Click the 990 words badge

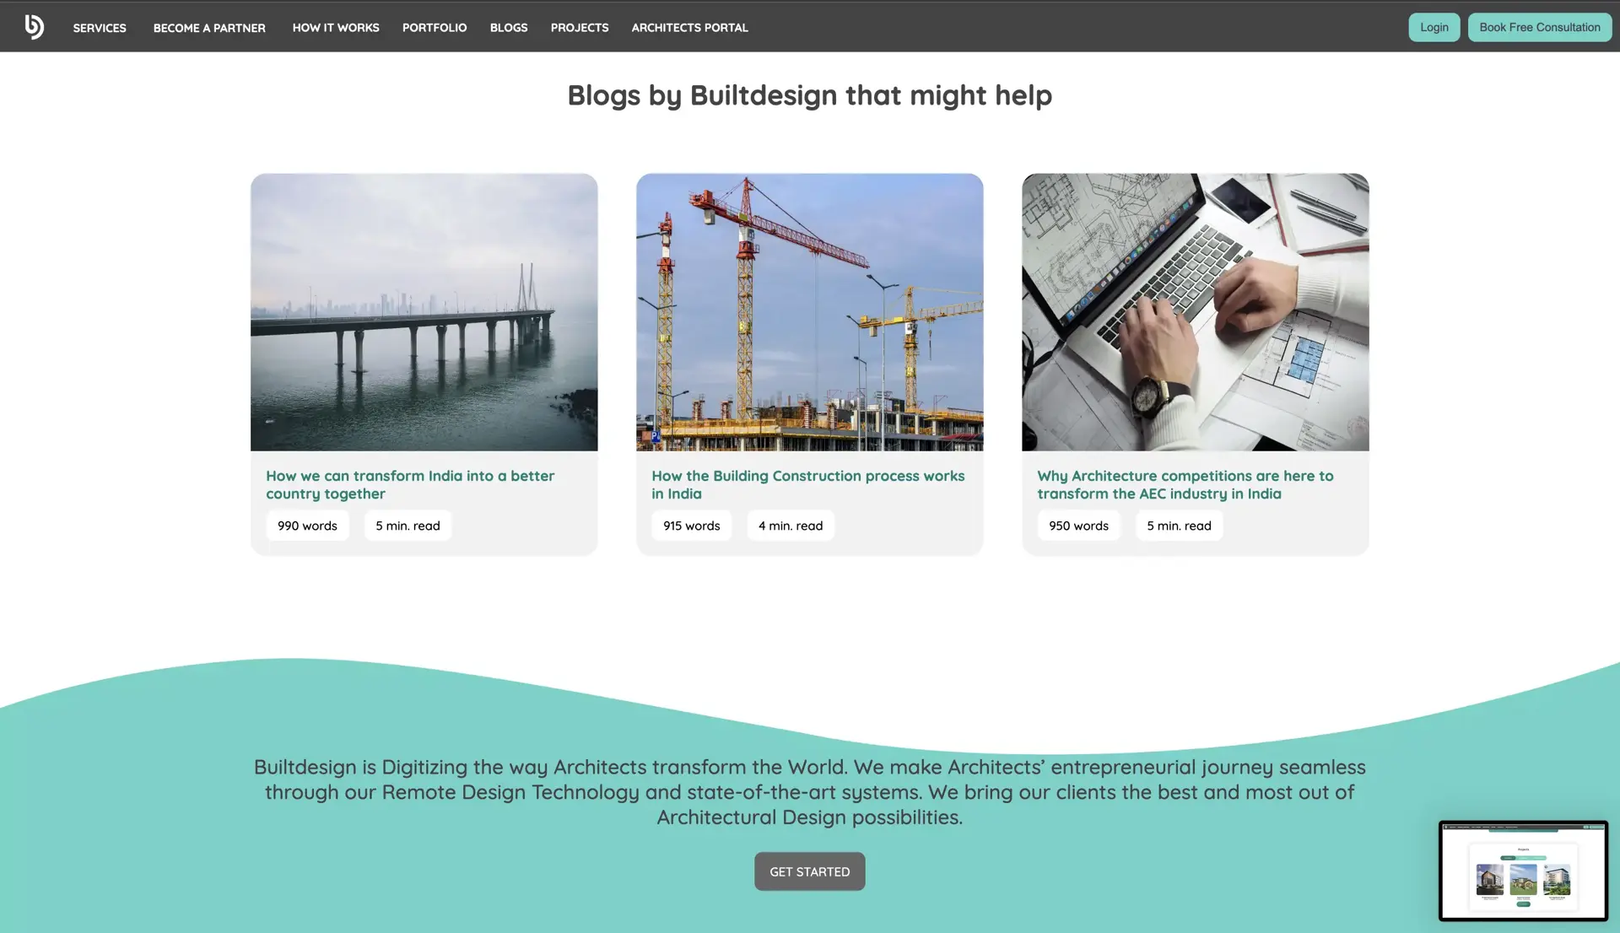click(x=307, y=525)
